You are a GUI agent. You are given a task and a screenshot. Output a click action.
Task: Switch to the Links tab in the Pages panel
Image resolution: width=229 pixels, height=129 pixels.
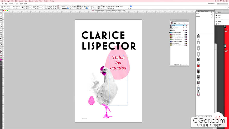(x=206, y=11)
